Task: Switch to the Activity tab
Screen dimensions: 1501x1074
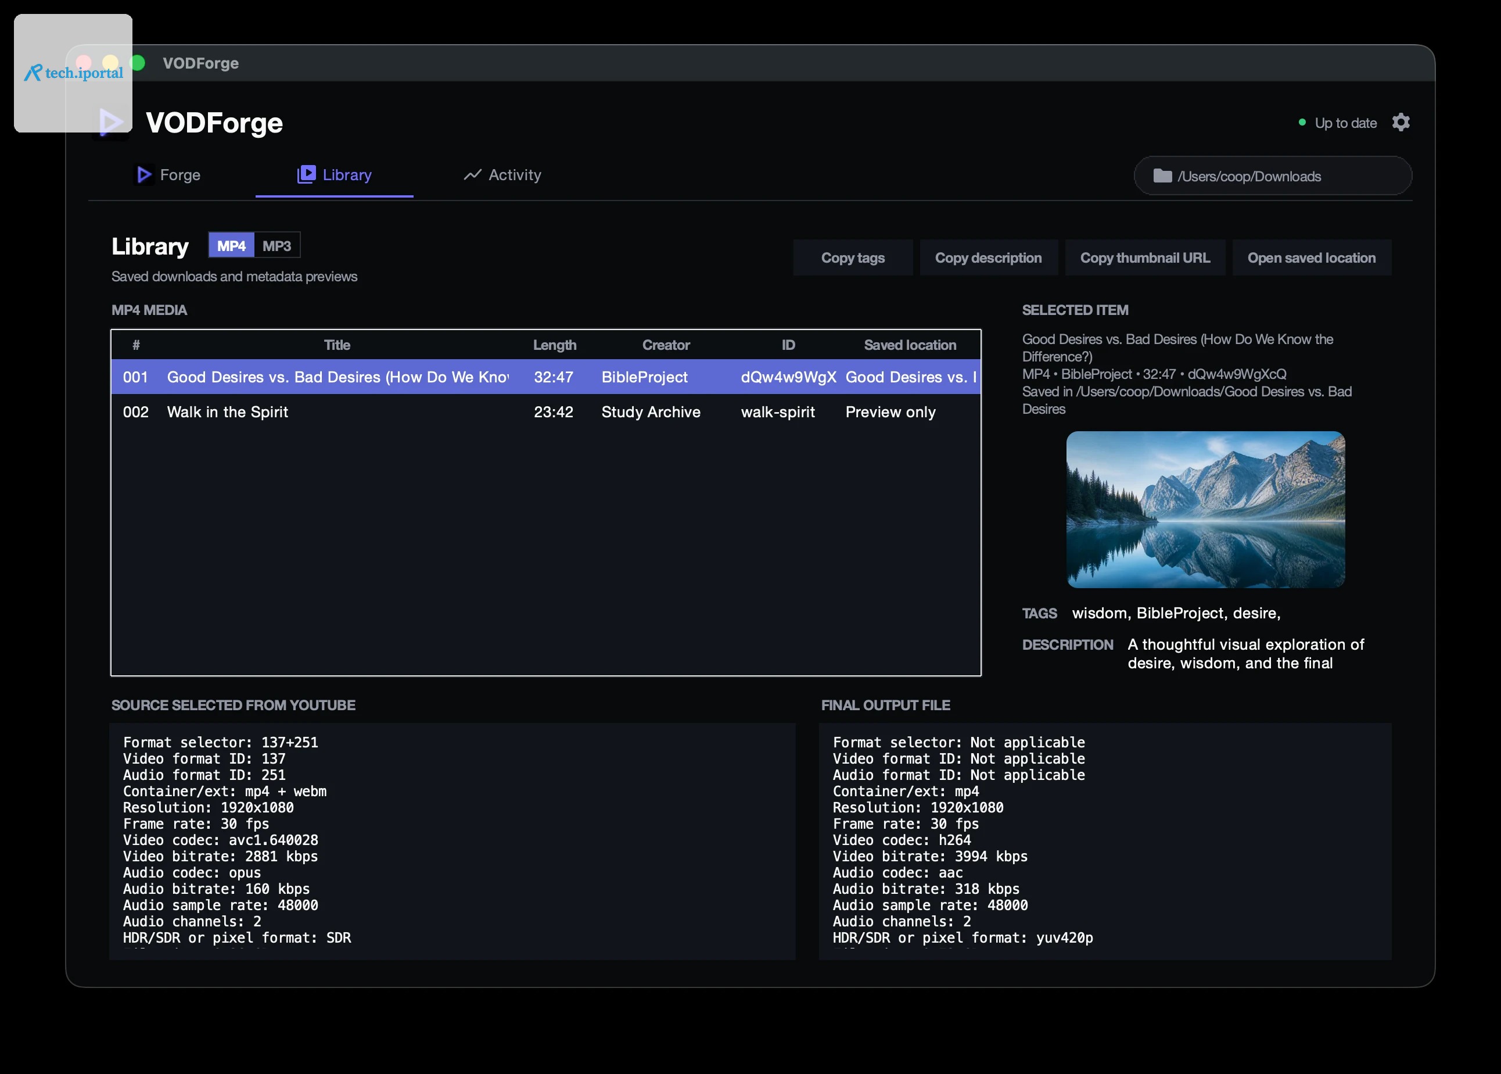Action: pos(502,174)
